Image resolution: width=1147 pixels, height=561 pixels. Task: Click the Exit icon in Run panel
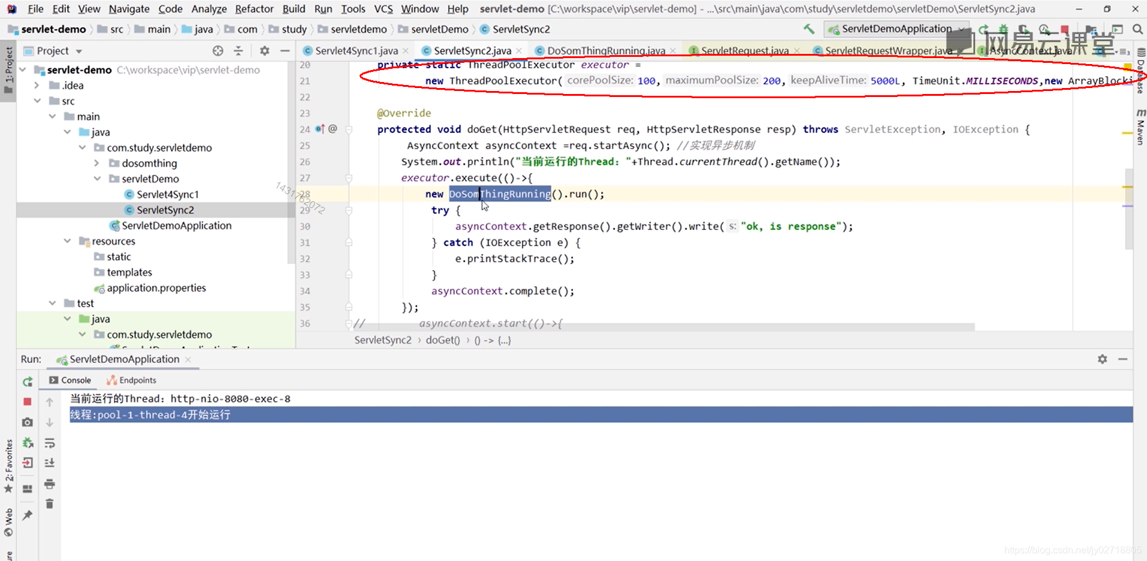(x=28, y=463)
